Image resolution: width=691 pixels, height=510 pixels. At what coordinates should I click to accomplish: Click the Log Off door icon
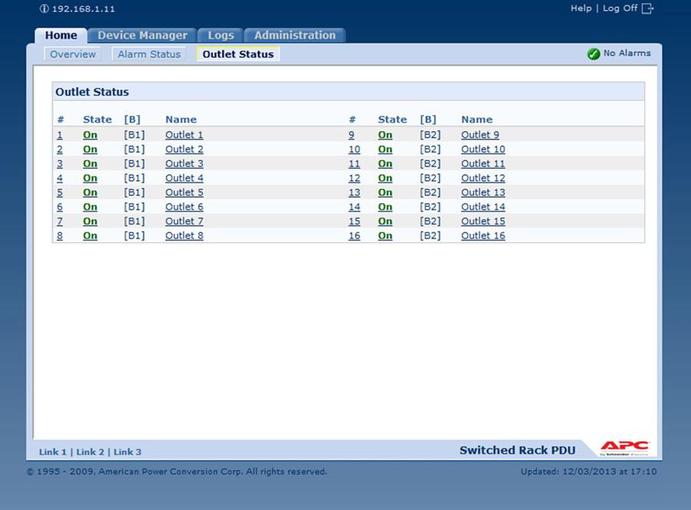click(647, 8)
